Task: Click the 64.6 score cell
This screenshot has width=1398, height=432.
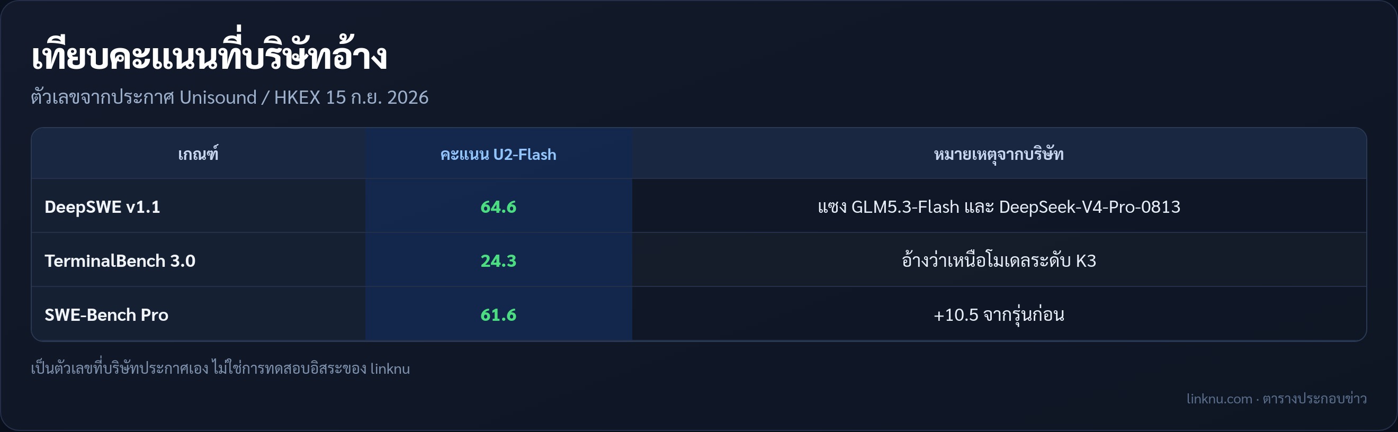Action: pos(498,207)
